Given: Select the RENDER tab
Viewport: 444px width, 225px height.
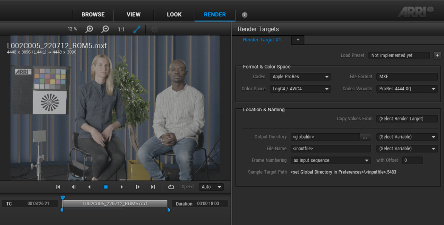Looking at the screenshot, I should click(215, 15).
